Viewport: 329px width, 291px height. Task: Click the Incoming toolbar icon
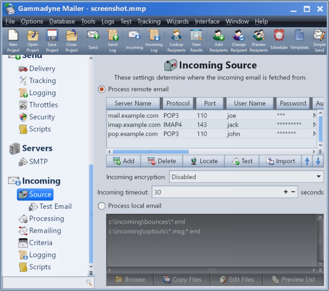coord(134,40)
